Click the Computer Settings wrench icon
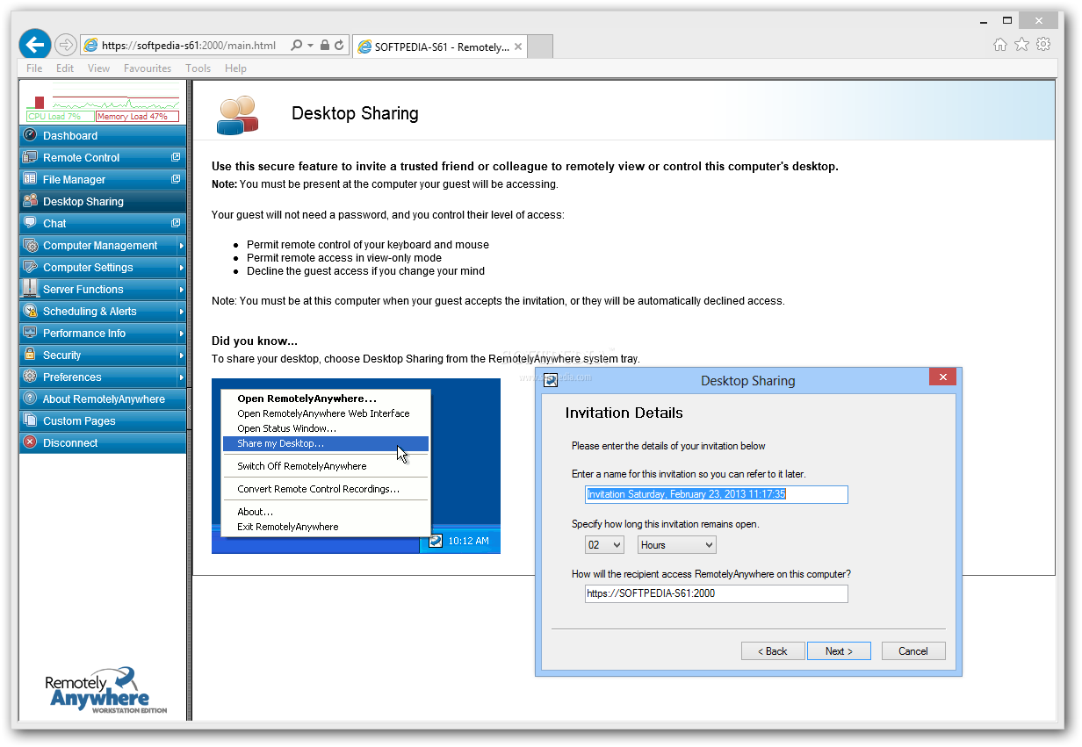The width and height of the screenshot is (1082, 747). click(x=30, y=267)
